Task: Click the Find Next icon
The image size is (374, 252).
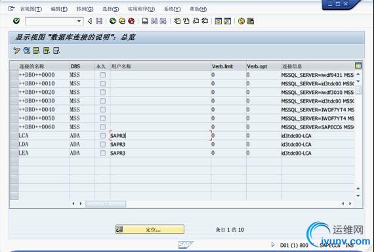Action: 163,21
